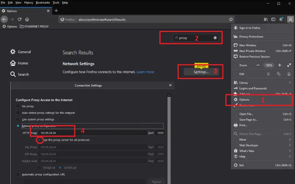Open the POWERNET PROXY bookmark folder
The height and width of the screenshot is (184, 295).
(x=34, y=26)
